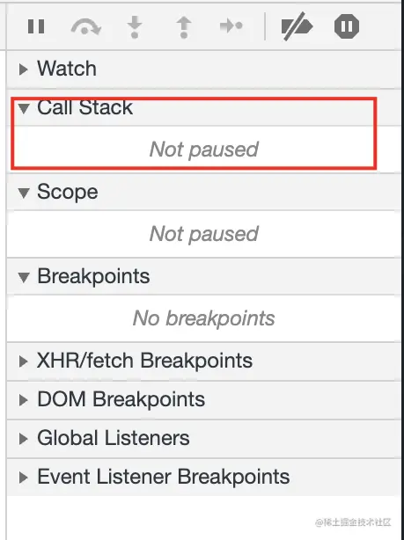Expand the Global Listeners arrow
Viewport: 404px width, 540px height.
click(x=24, y=438)
